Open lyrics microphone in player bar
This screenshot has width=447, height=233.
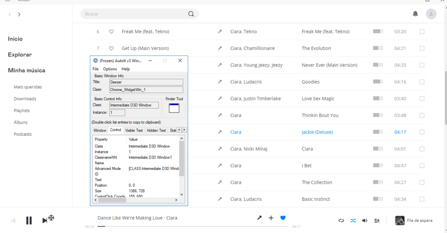pyautogui.click(x=259, y=218)
